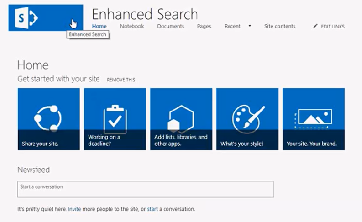Go to Documents in top navigation

[170, 26]
